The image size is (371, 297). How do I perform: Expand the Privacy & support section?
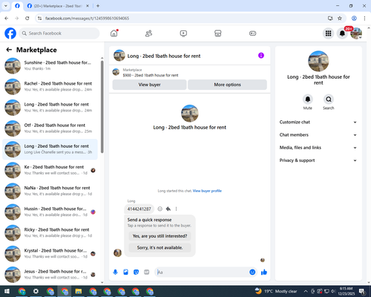click(318, 160)
